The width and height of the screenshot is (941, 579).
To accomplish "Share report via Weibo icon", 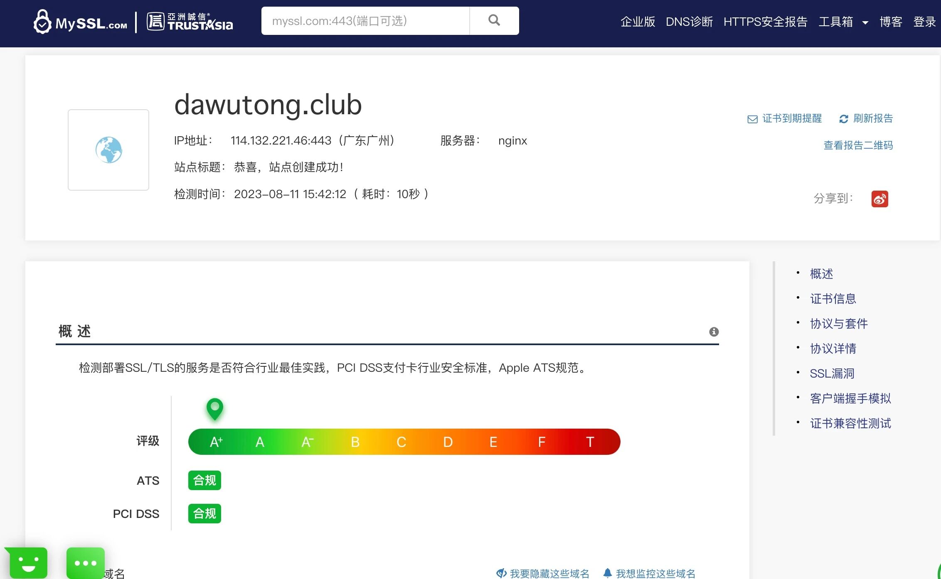I will coord(879,199).
